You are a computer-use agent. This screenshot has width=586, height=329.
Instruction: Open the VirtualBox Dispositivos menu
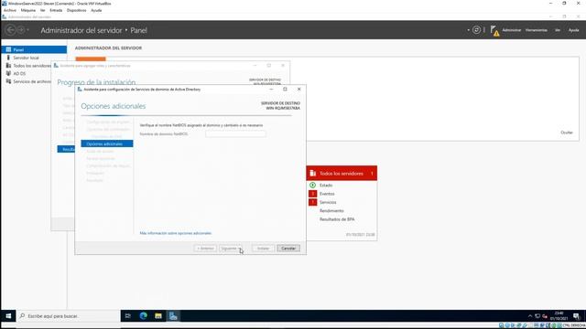click(76, 10)
